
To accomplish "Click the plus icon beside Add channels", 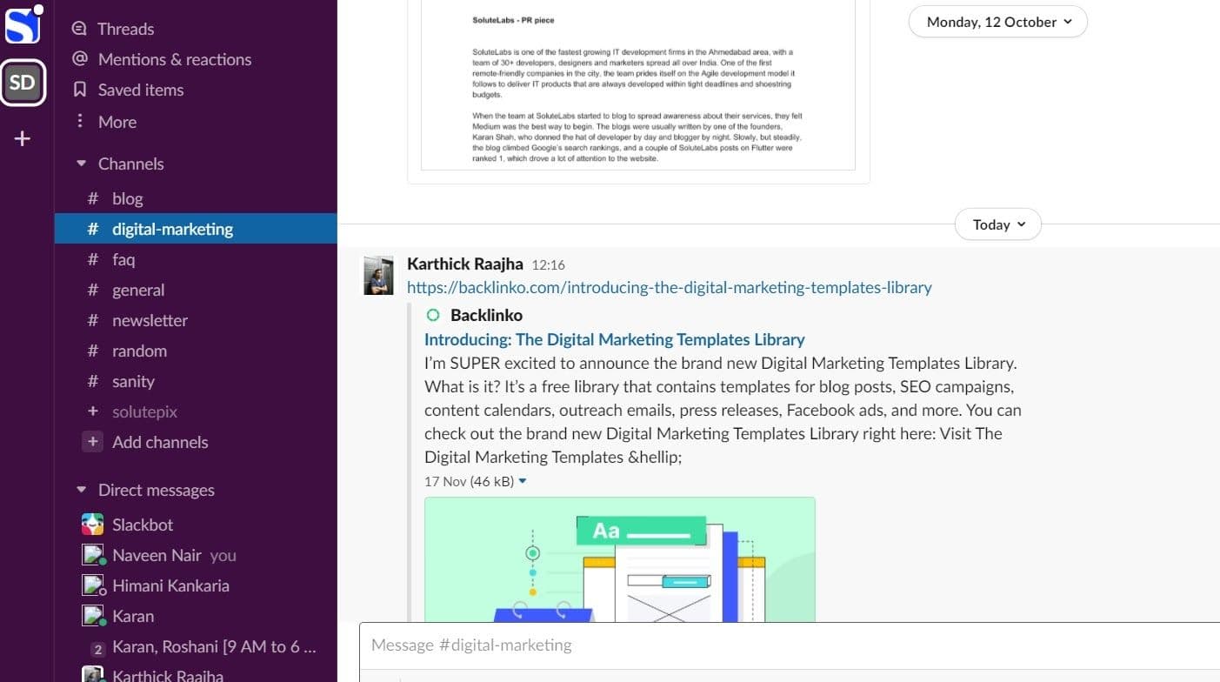I will pyautogui.click(x=92, y=442).
